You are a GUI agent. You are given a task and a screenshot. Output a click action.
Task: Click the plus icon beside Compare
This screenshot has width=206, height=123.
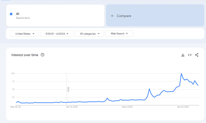pos(112,16)
